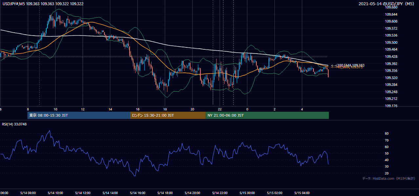Click hour label 0 under the price chart
This screenshot has width=419, height=196.
[247, 109]
